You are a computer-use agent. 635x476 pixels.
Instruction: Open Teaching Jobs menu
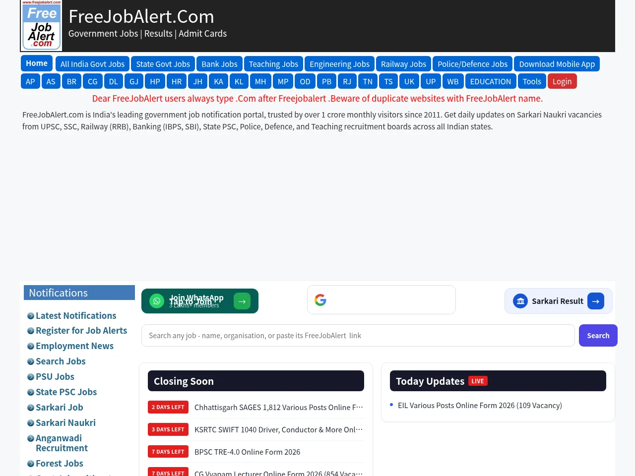click(x=273, y=64)
